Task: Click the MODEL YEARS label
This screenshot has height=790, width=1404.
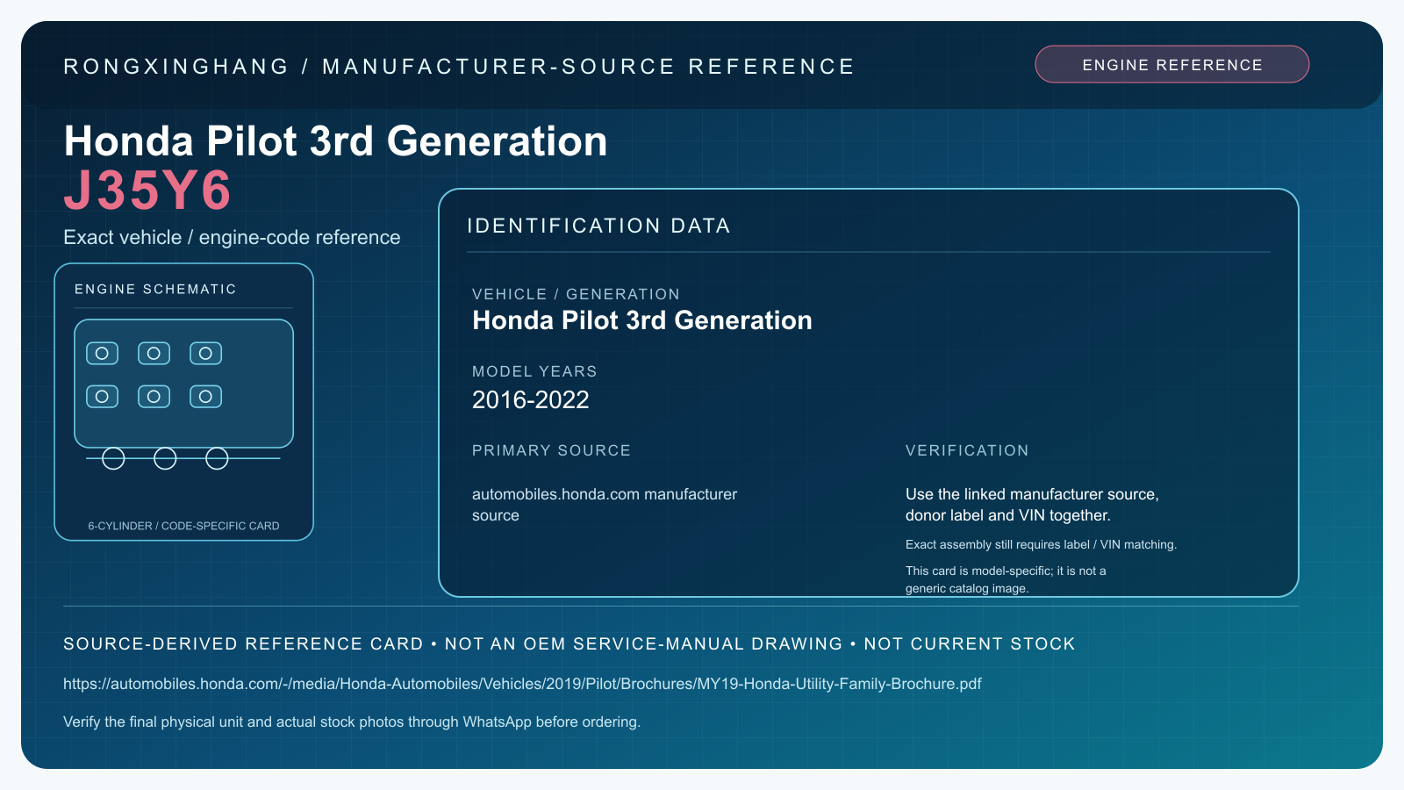Action: (x=534, y=371)
